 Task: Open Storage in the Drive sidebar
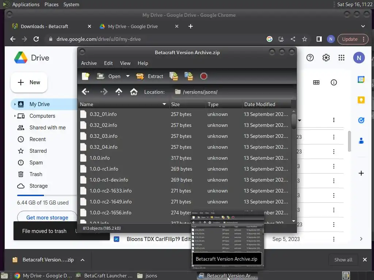(x=38, y=186)
